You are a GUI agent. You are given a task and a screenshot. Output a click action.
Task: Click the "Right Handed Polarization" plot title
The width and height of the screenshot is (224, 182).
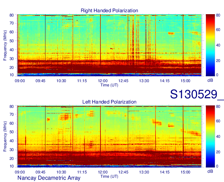(x=109, y=11)
